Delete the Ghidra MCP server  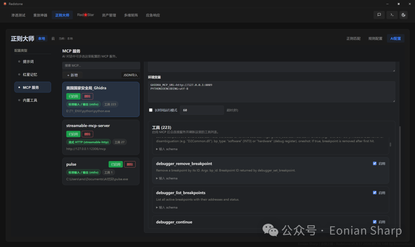pyautogui.click(x=87, y=96)
